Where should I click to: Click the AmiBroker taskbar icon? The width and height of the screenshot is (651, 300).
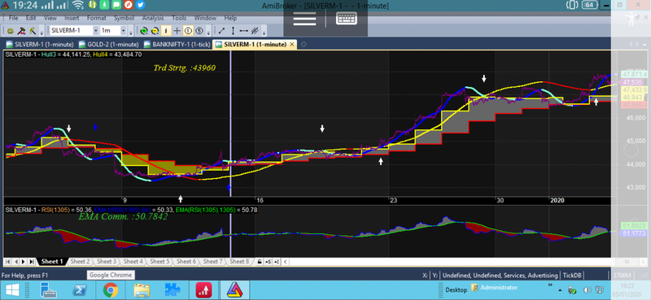click(234, 289)
